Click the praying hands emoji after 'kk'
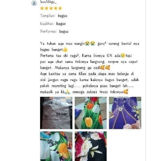Viewport: 161px width, 161px height. pyautogui.click(x=68, y=92)
